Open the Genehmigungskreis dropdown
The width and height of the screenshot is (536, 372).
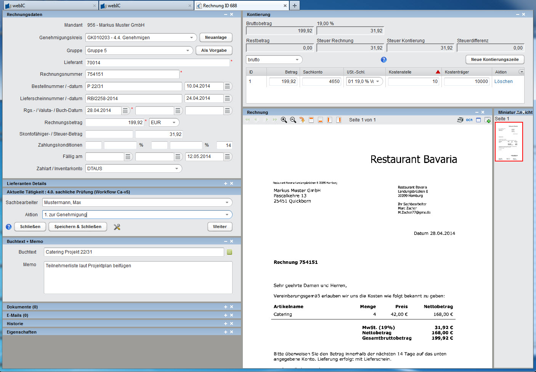[x=191, y=38]
